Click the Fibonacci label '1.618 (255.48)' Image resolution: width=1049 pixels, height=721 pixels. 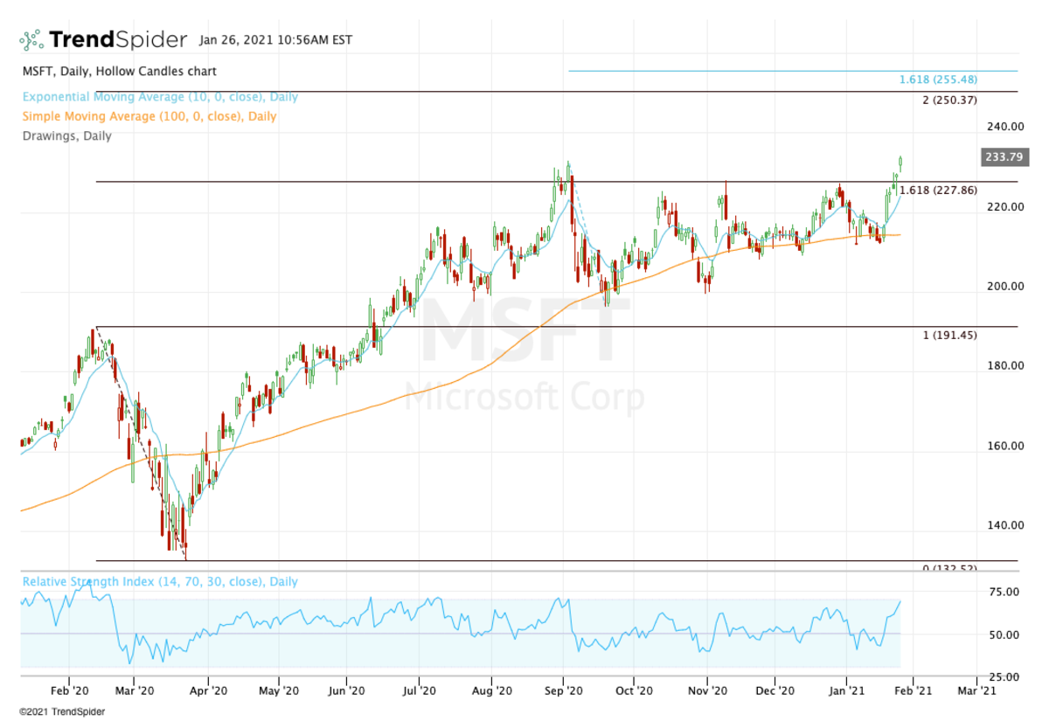coord(938,80)
